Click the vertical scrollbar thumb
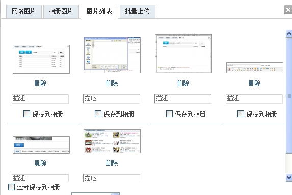 [289, 96]
